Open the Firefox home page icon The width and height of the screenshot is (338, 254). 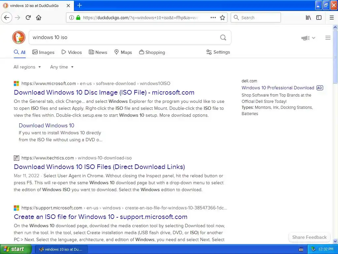point(39,18)
